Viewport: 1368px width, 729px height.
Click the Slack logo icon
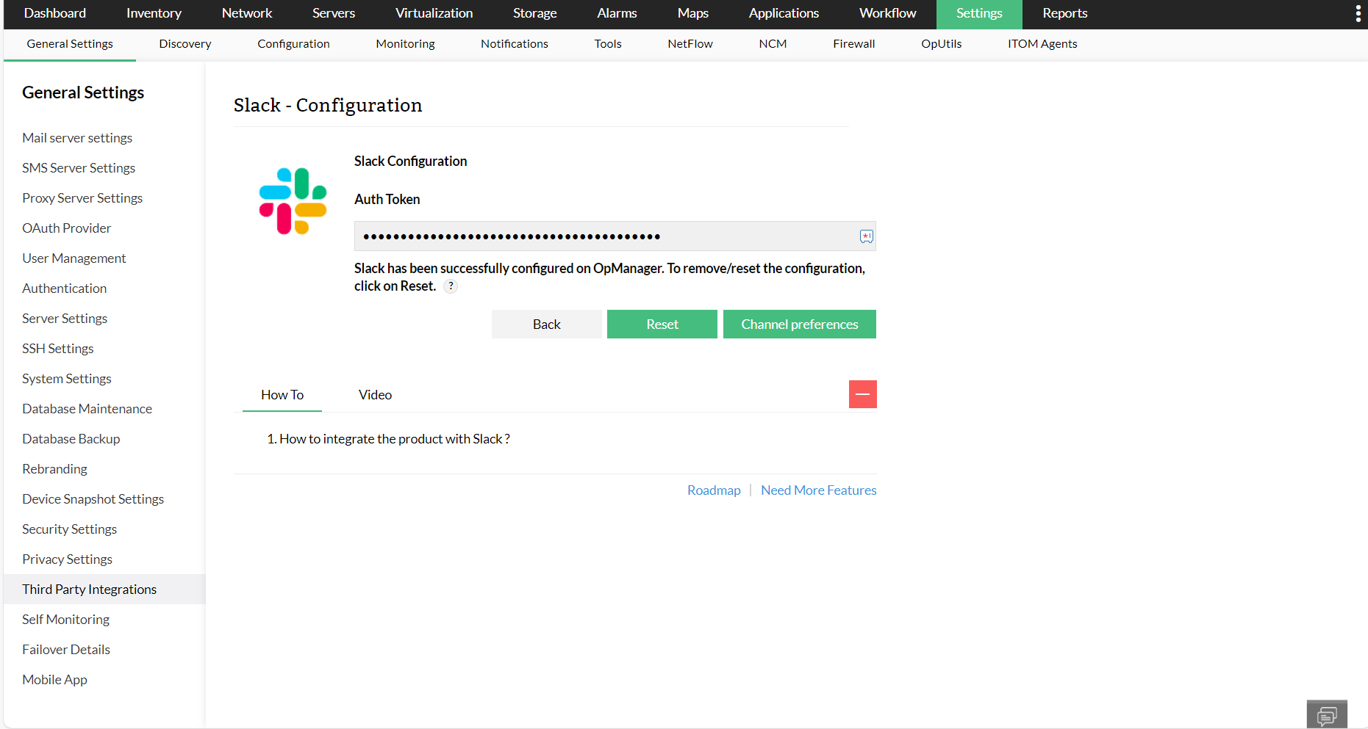click(293, 201)
